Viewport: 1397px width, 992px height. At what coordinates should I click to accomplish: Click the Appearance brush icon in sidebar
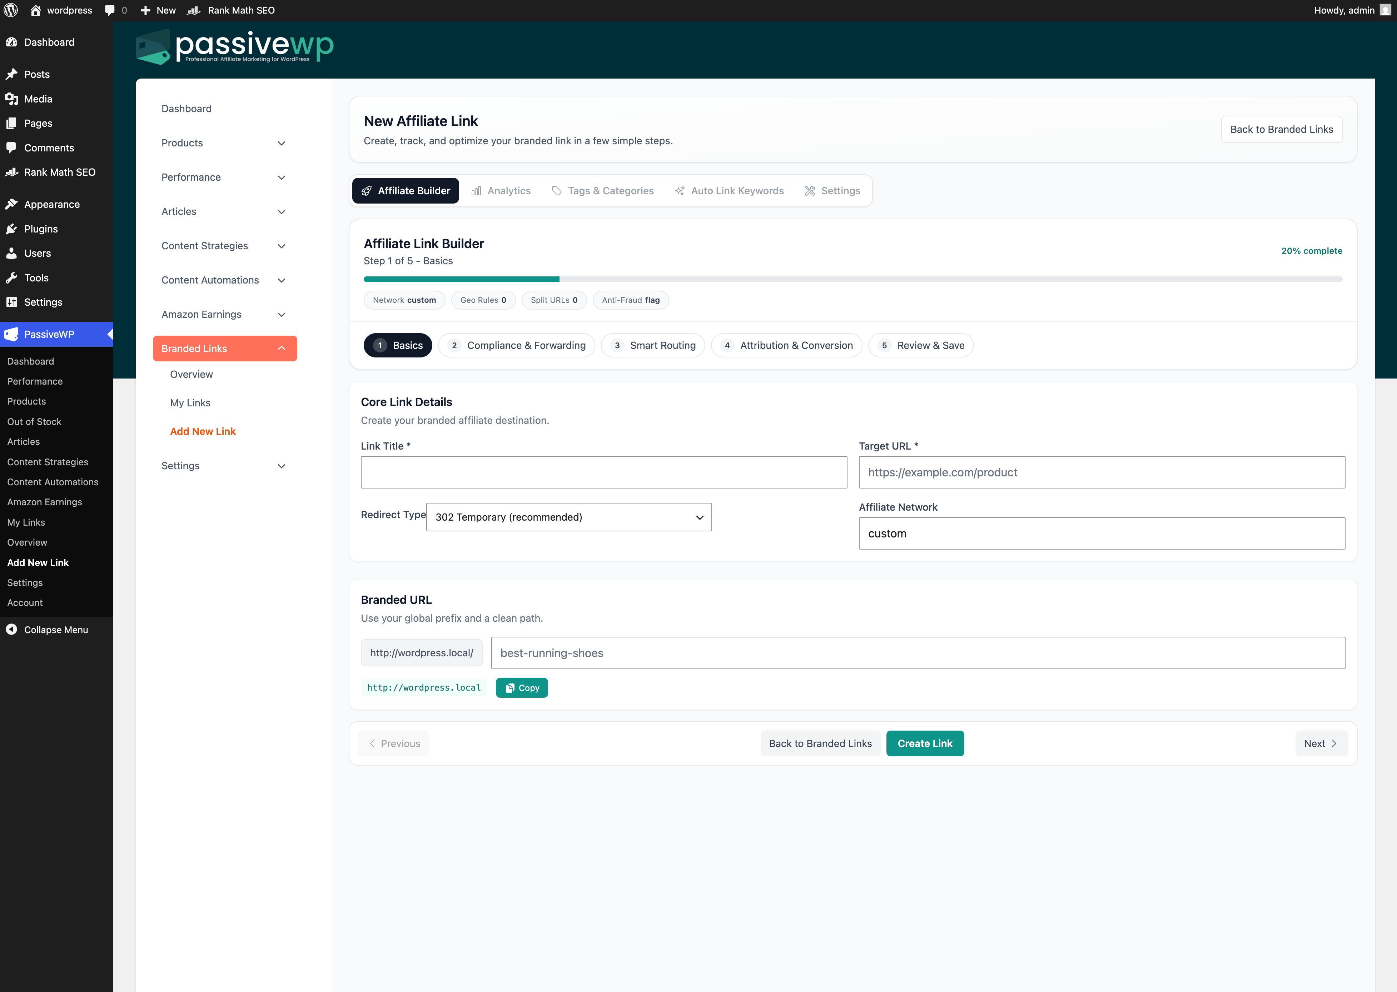(11, 204)
